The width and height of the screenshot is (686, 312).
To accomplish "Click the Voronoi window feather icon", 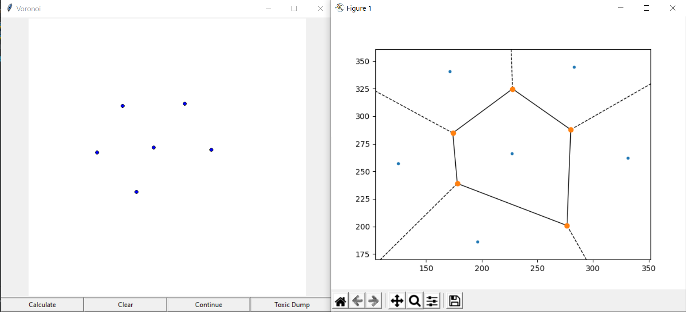I will point(9,8).
